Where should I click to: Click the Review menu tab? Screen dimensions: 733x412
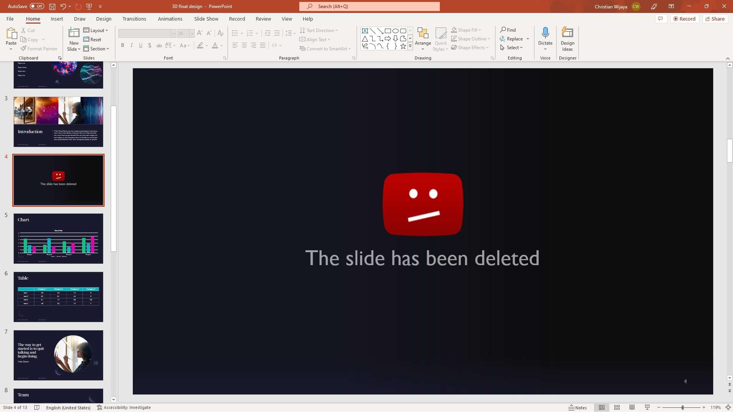tap(263, 19)
